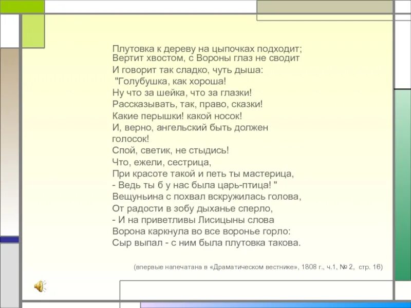
Task: Select line 'От радости в зобу дыханье сперло,'
Action: point(193,208)
